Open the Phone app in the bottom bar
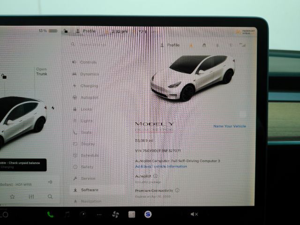 tap(50, 215)
